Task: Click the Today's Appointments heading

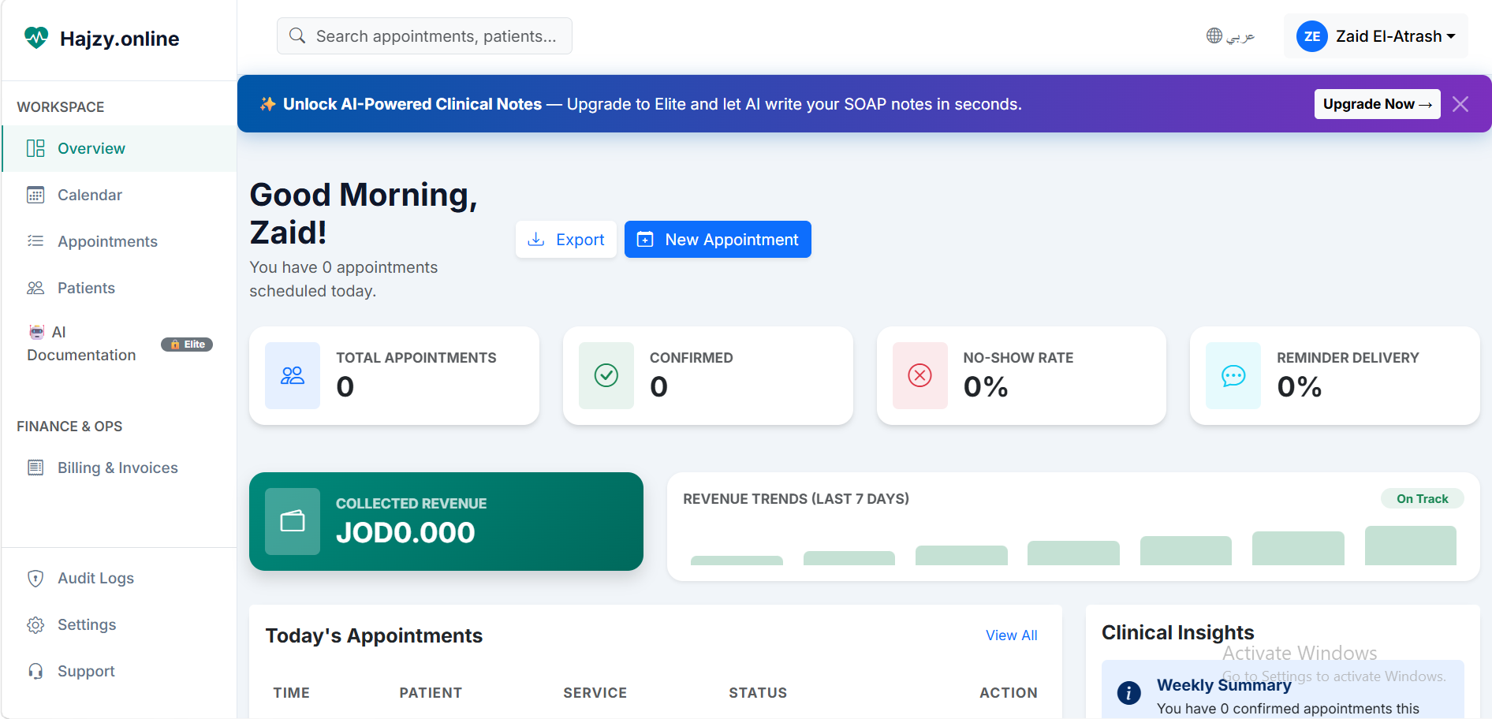Action: tap(374, 635)
